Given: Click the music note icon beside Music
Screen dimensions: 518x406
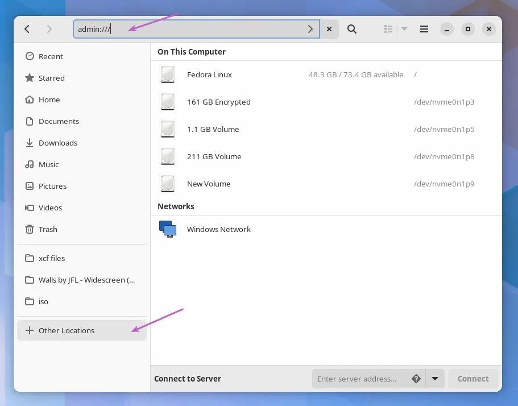Looking at the screenshot, I should tap(30, 164).
